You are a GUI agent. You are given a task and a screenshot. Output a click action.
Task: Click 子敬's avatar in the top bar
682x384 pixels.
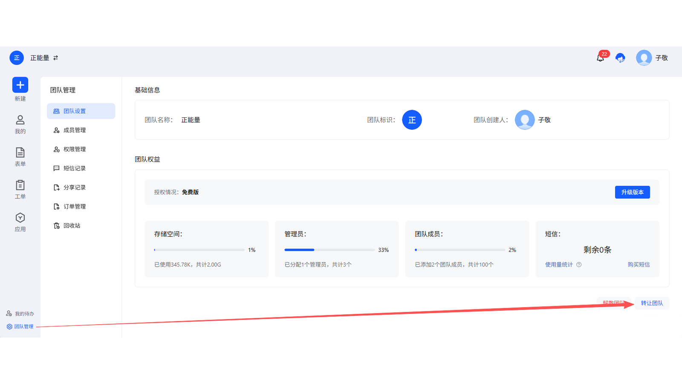pyautogui.click(x=644, y=58)
